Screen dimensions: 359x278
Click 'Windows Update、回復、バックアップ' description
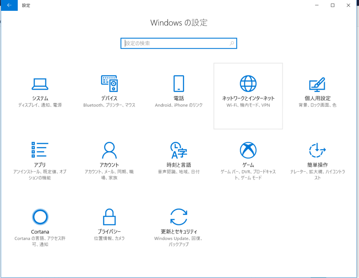tap(179, 241)
